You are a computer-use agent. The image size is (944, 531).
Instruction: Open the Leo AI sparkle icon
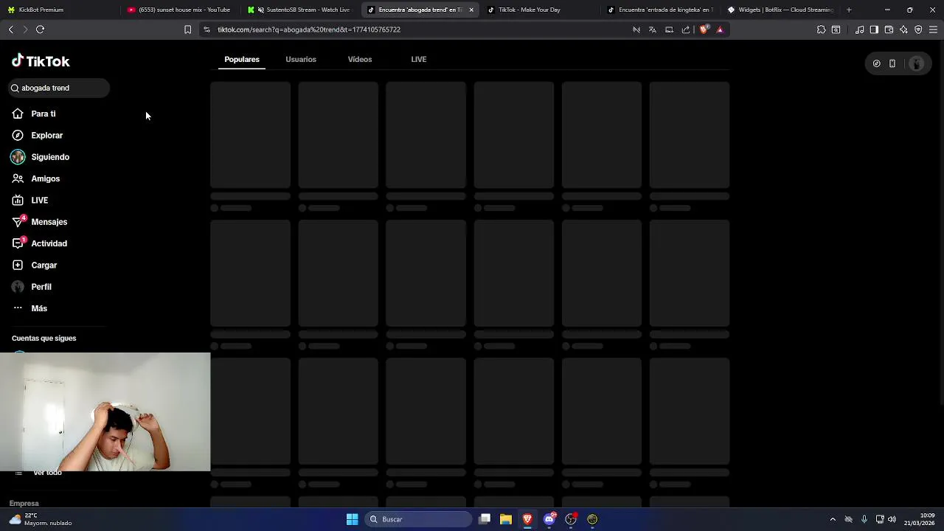(903, 29)
